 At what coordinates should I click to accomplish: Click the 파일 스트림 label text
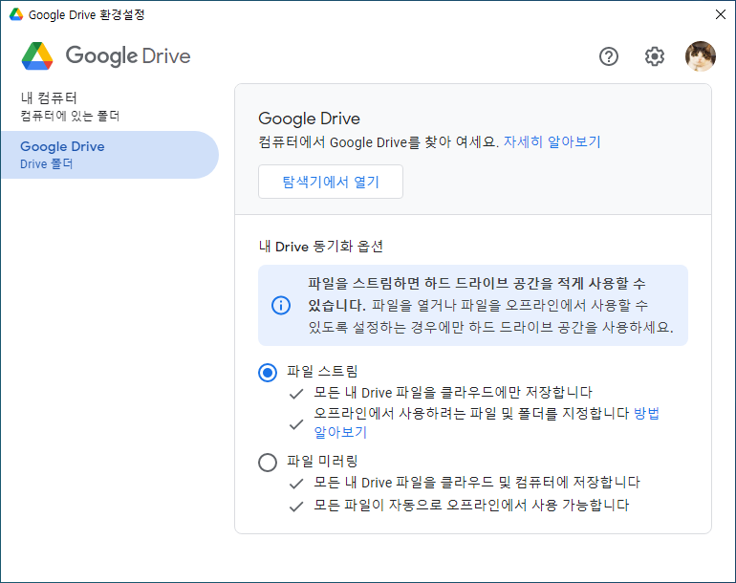pos(322,371)
